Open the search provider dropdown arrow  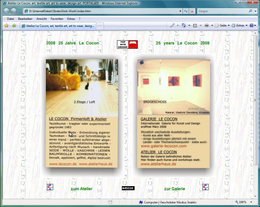click(x=255, y=11)
